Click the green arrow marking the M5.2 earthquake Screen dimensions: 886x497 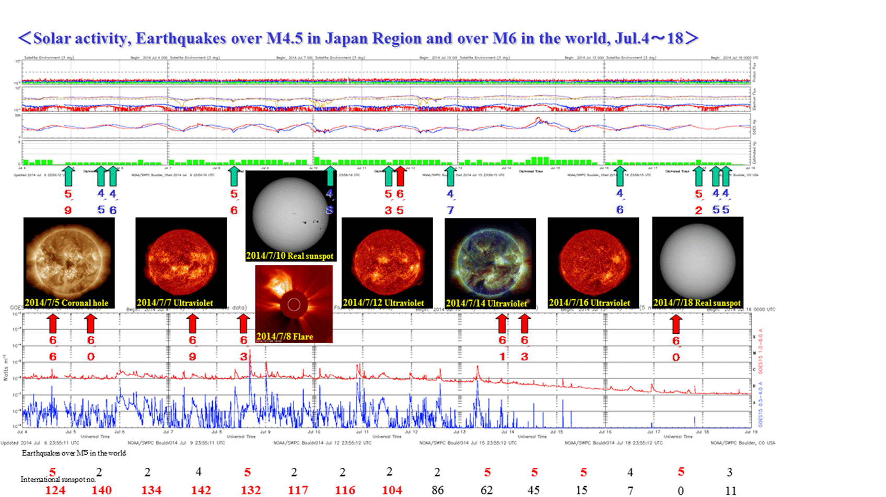[x=699, y=176]
